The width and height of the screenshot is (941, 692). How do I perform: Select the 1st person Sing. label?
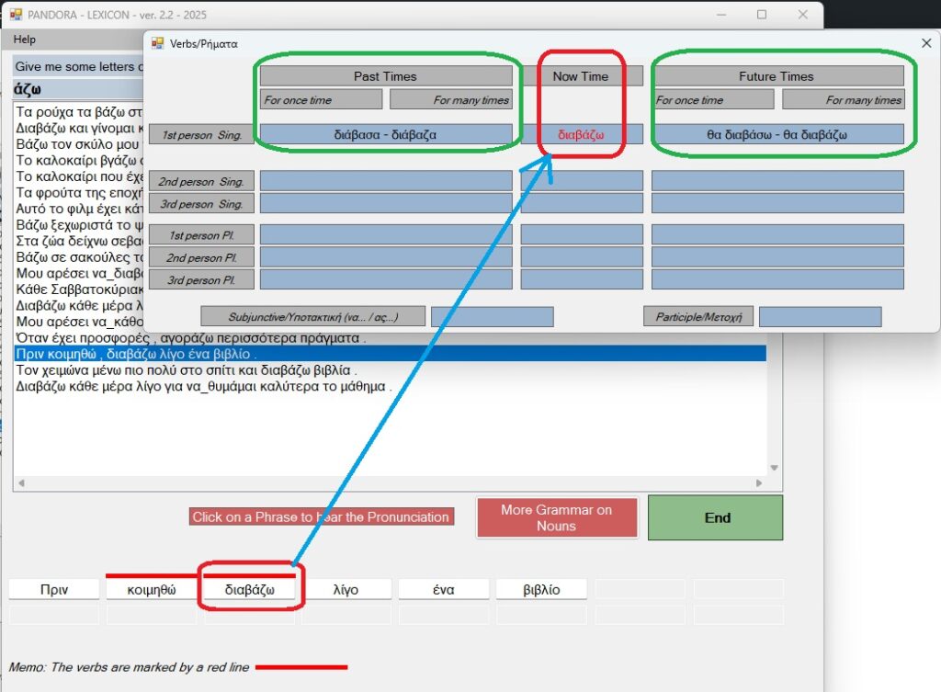pyautogui.click(x=202, y=135)
